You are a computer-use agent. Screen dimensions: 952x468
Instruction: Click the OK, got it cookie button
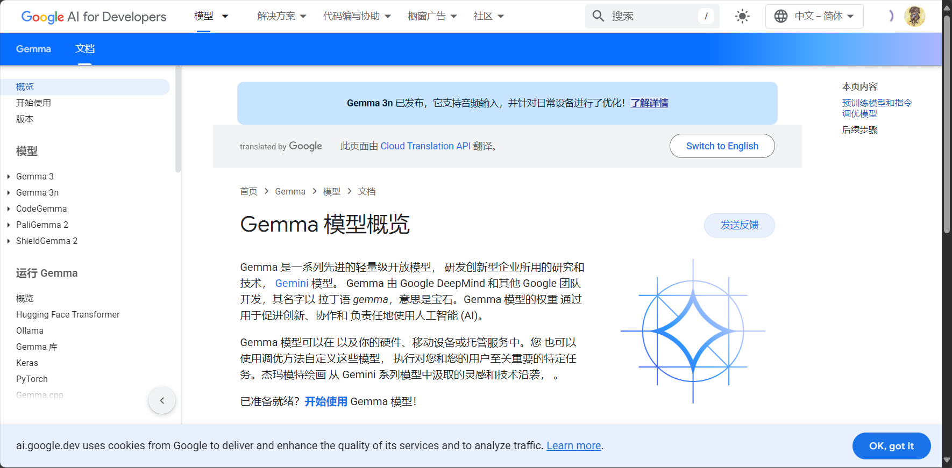891,446
